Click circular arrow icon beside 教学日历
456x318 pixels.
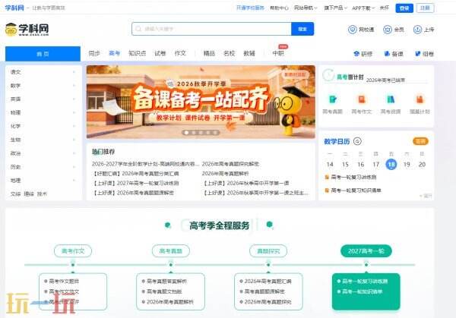coord(357,141)
